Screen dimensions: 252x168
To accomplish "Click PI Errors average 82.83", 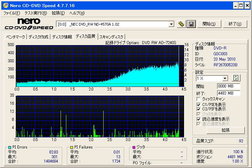I will pyautogui.click(x=53, y=152).
